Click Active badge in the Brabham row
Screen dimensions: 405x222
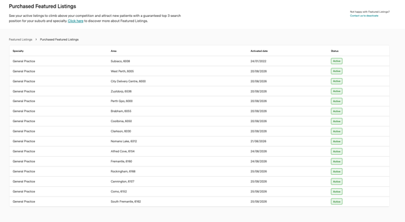click(337, 111)
